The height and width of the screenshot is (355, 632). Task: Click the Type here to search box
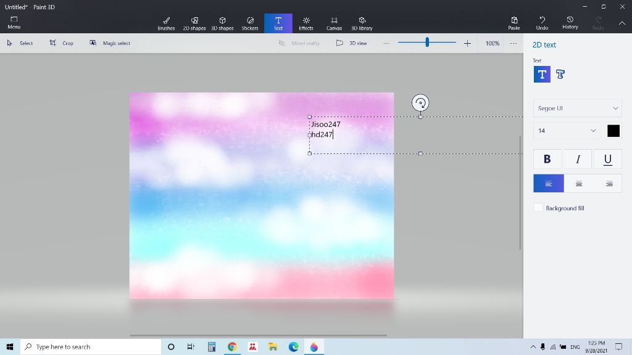pyautogui.click(x=91, y=346)
